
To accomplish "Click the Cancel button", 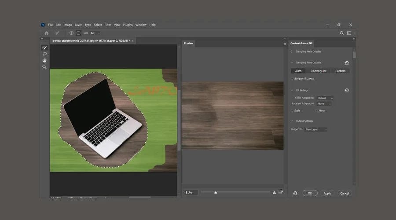I will [345, 193].
